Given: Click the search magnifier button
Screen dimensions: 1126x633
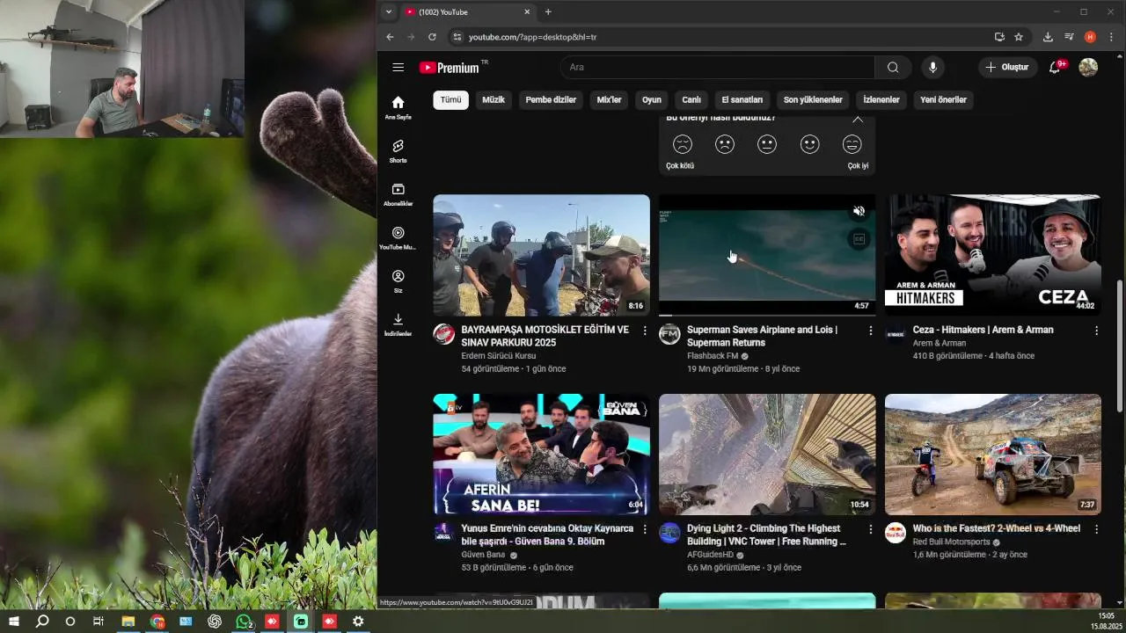Looking at the screenshot, I should [893, 68].
